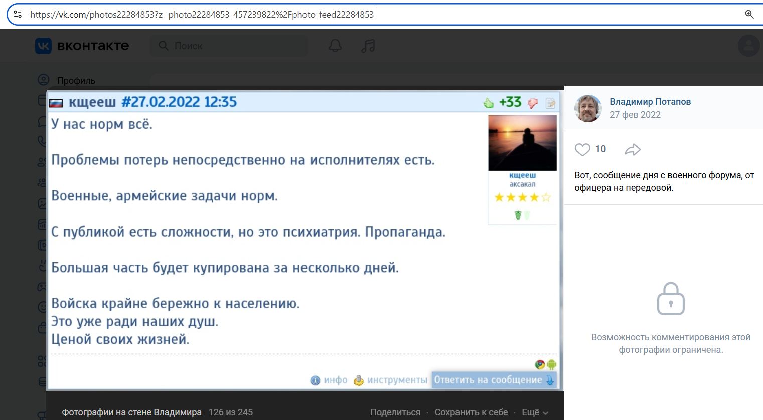Screen dimensions: 763x420
Task: Click the browser zoom magnifier icon
Action: click(x=749, y=14)
